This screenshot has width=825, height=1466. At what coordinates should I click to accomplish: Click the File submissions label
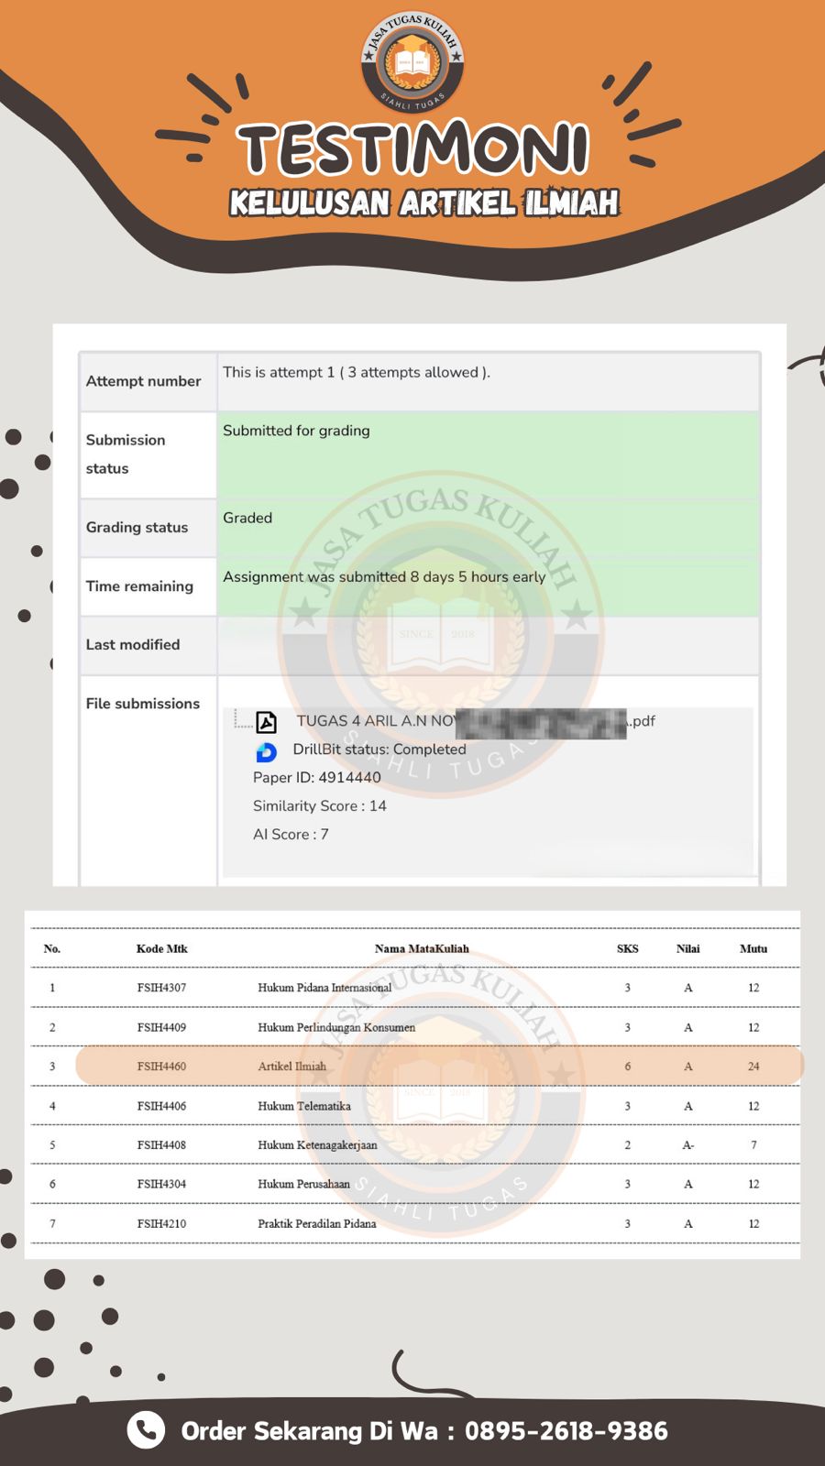click(143, 704)
